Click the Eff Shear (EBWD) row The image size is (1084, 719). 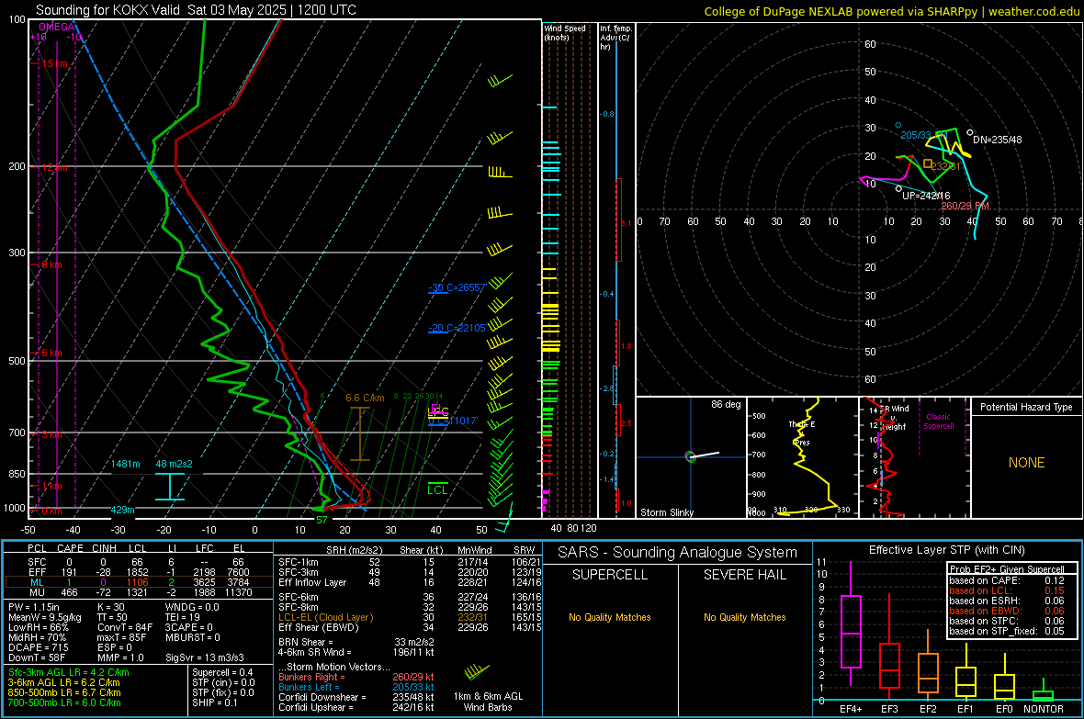click(409, 627)
